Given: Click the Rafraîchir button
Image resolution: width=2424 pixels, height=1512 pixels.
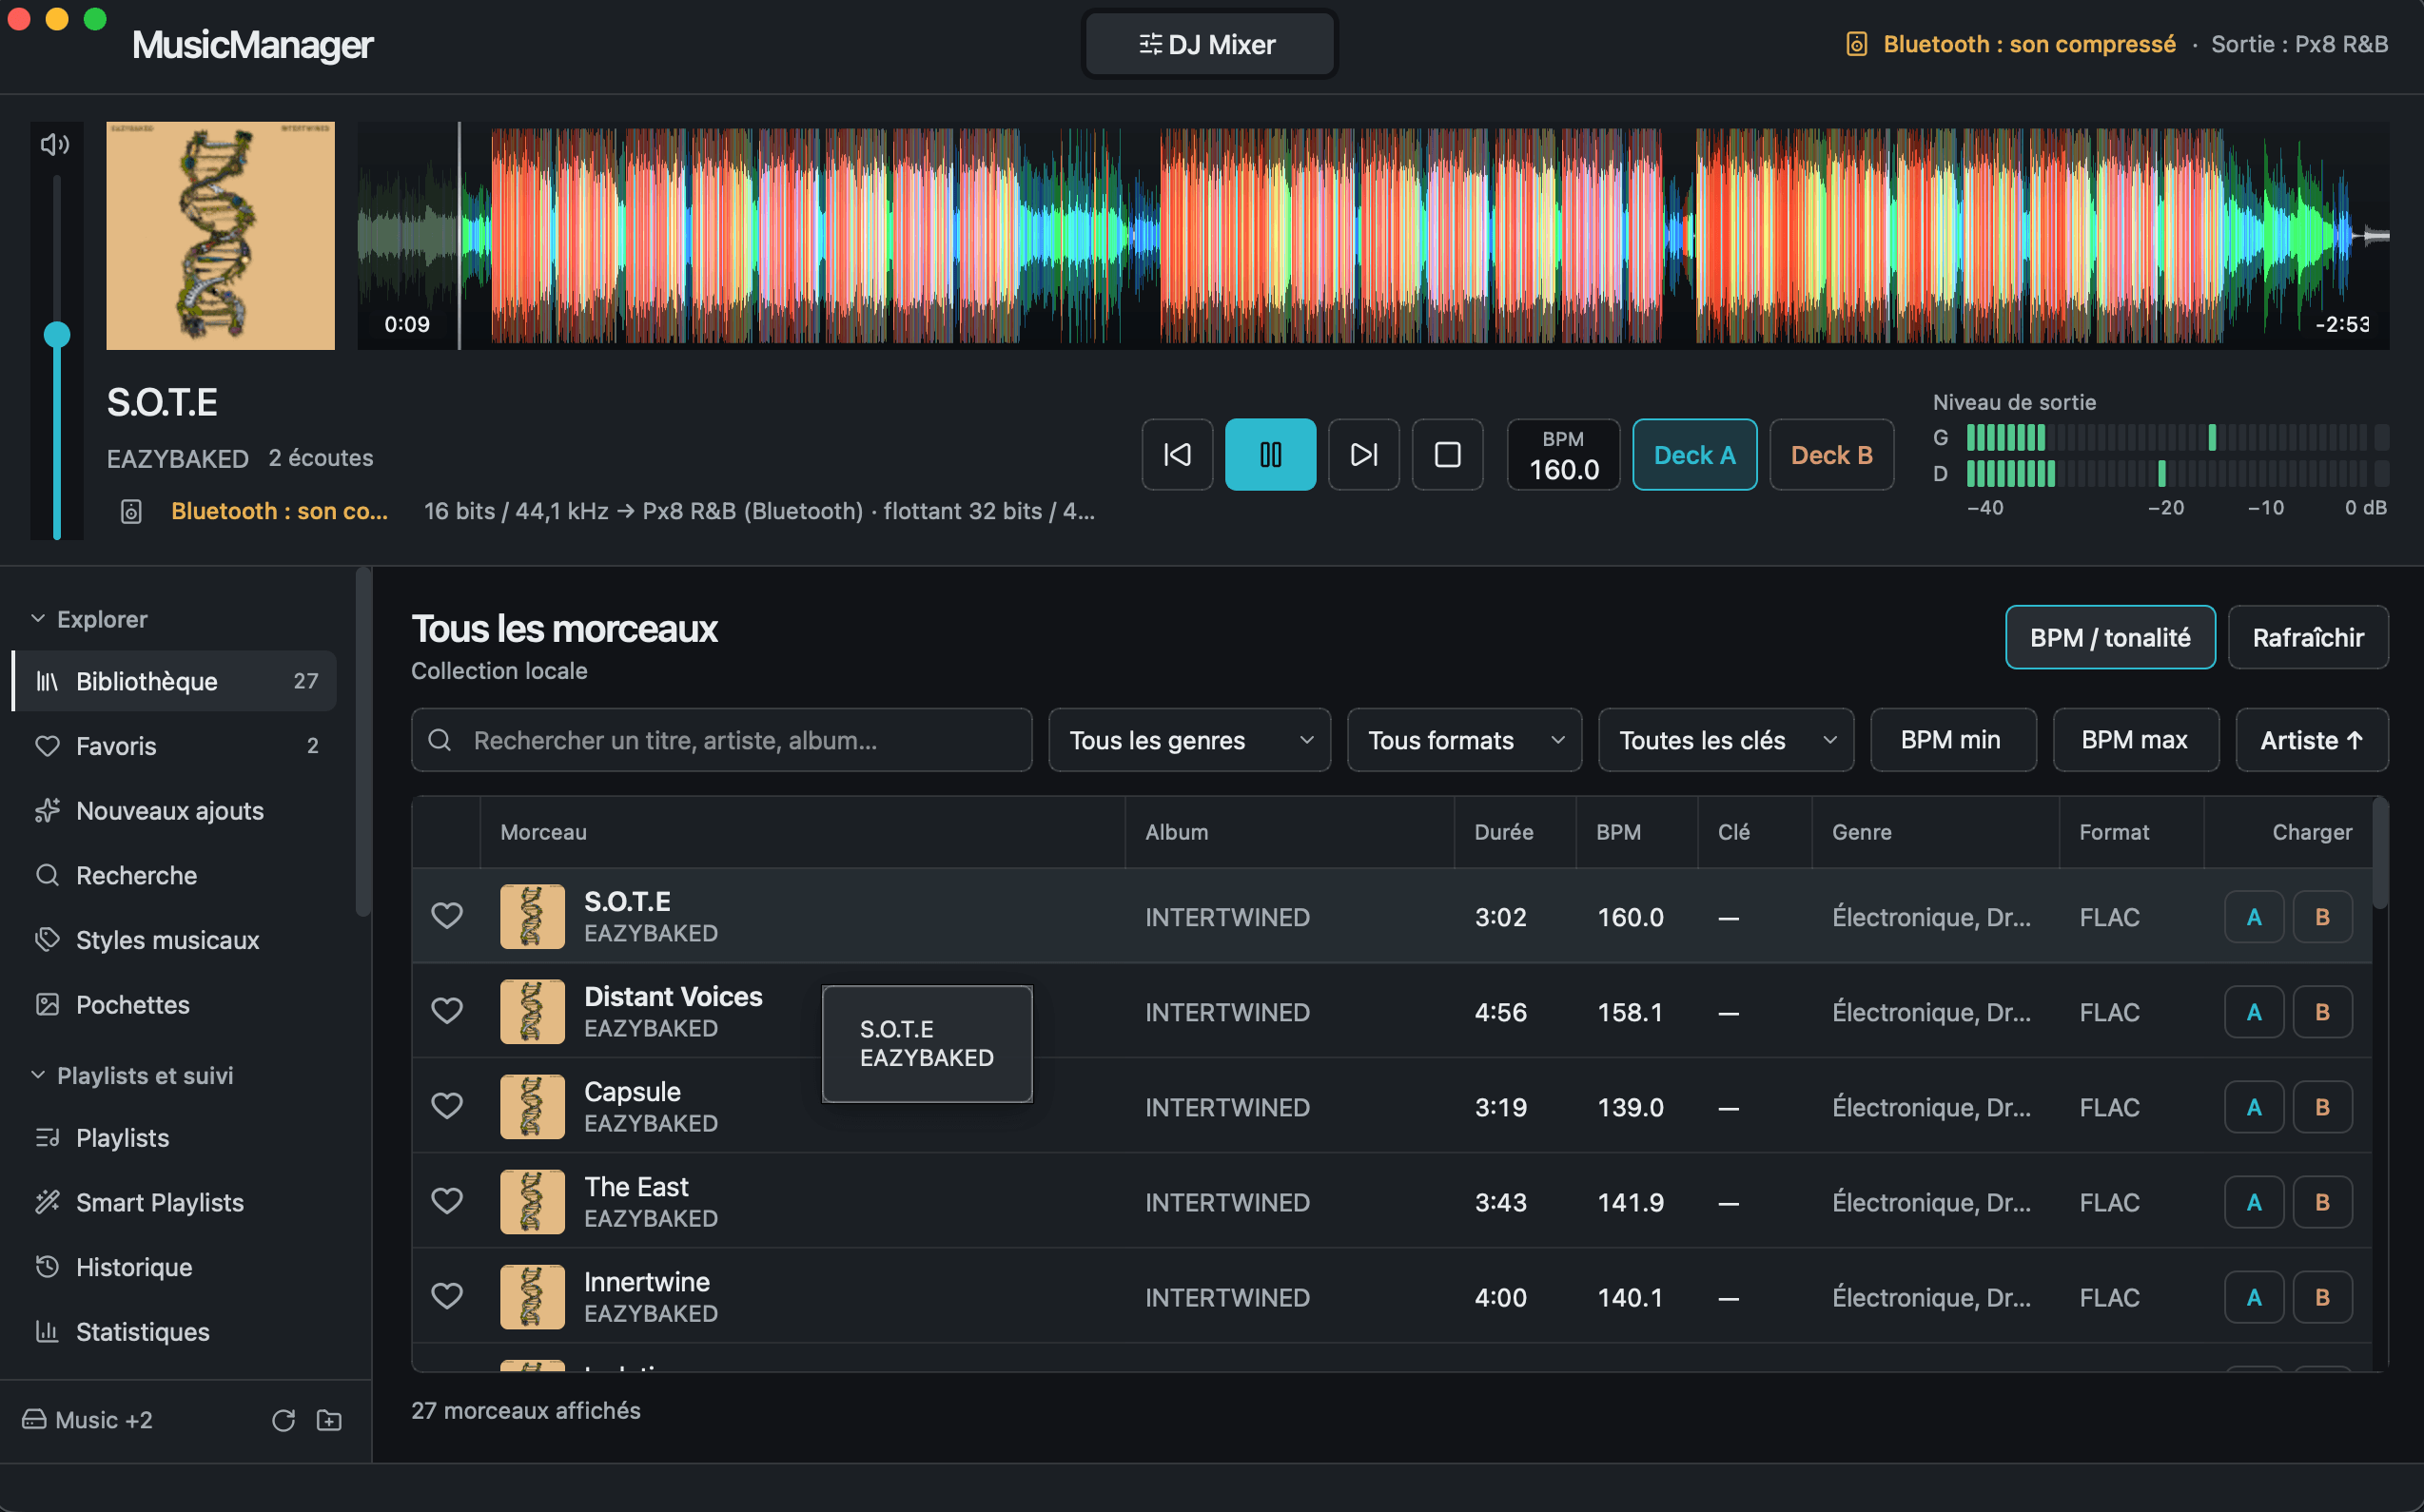Looking at the screenshot, I should click(2308, 637).
